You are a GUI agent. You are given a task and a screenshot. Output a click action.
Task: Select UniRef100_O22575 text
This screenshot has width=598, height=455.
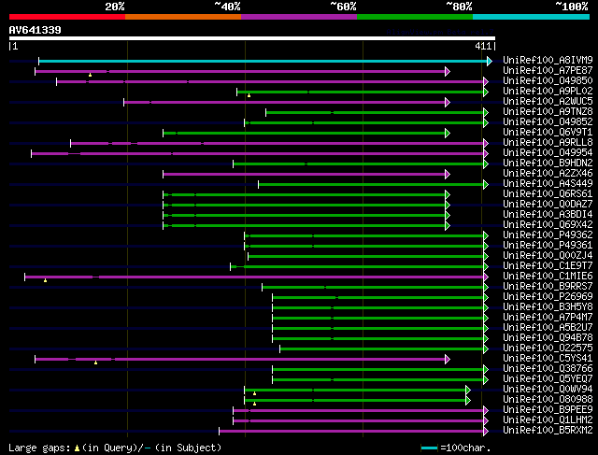pyautogui.click(x=548, y=348)
